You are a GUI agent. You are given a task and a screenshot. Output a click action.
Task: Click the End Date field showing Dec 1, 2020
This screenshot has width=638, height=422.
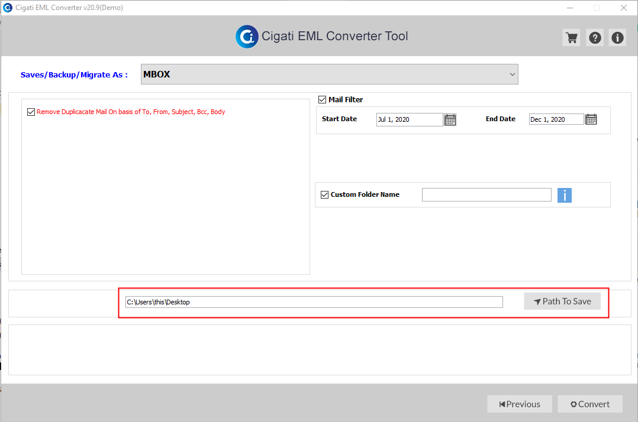pyautogui.click(x=556, y=119)
